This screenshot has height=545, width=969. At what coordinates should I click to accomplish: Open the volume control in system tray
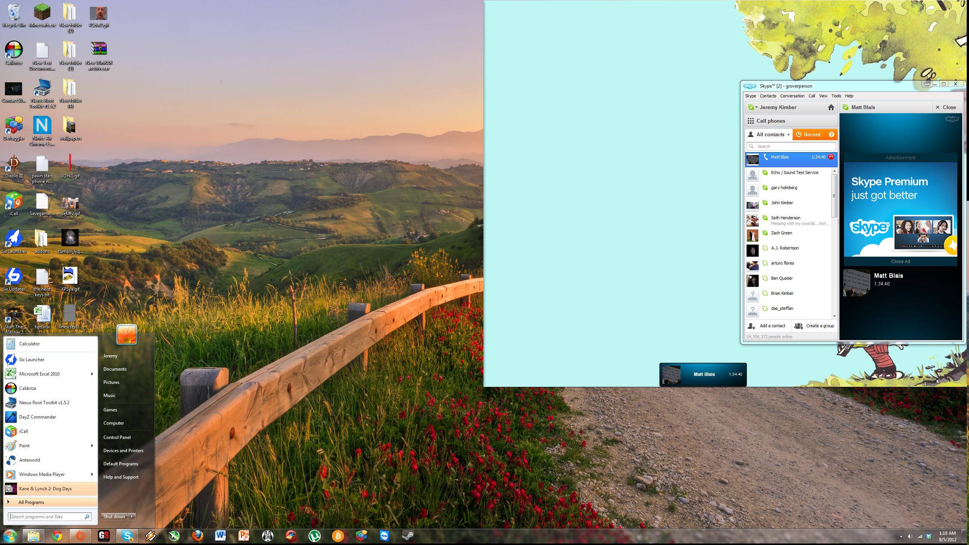pos(910,536)
